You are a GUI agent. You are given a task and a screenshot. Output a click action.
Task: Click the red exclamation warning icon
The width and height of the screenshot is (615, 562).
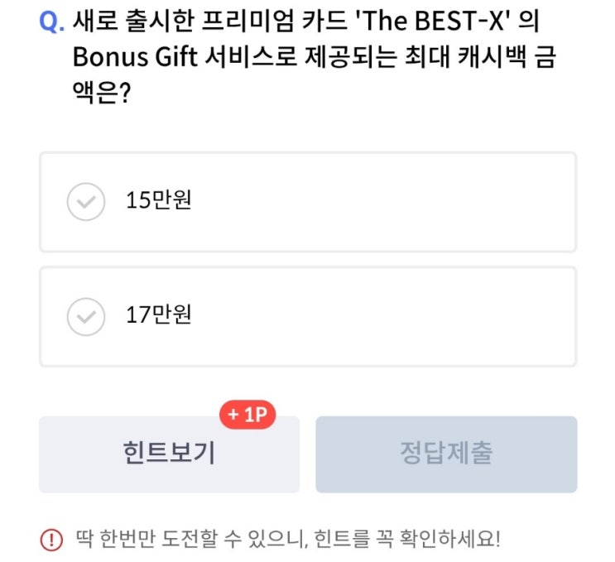click(x=51, y=540)
